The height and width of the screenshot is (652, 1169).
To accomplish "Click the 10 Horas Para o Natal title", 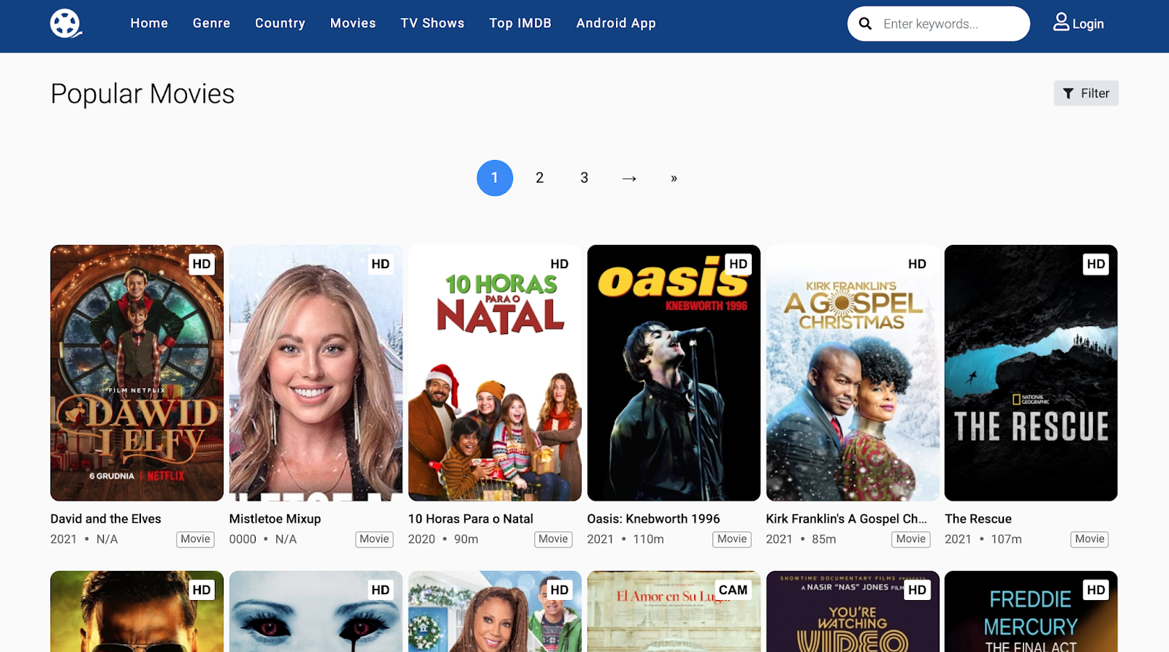I will point(471,519).
